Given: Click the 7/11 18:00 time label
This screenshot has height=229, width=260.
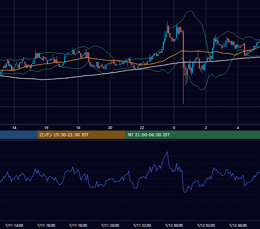Looking at the screenshot, I should (x=78, y=225).
